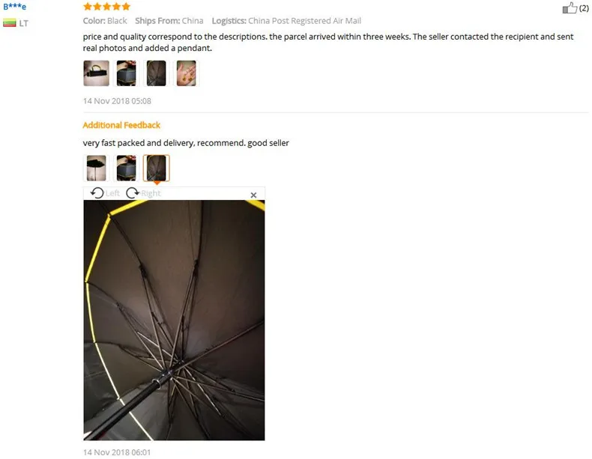
Task: Open review thumbnail showing the pendant in hand
Action: coord(186,73)
